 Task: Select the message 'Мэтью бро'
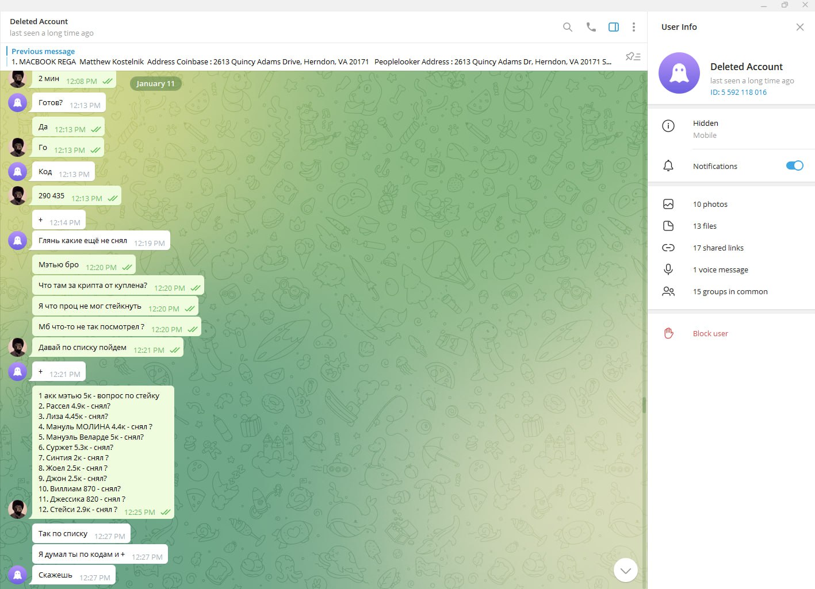84,265
